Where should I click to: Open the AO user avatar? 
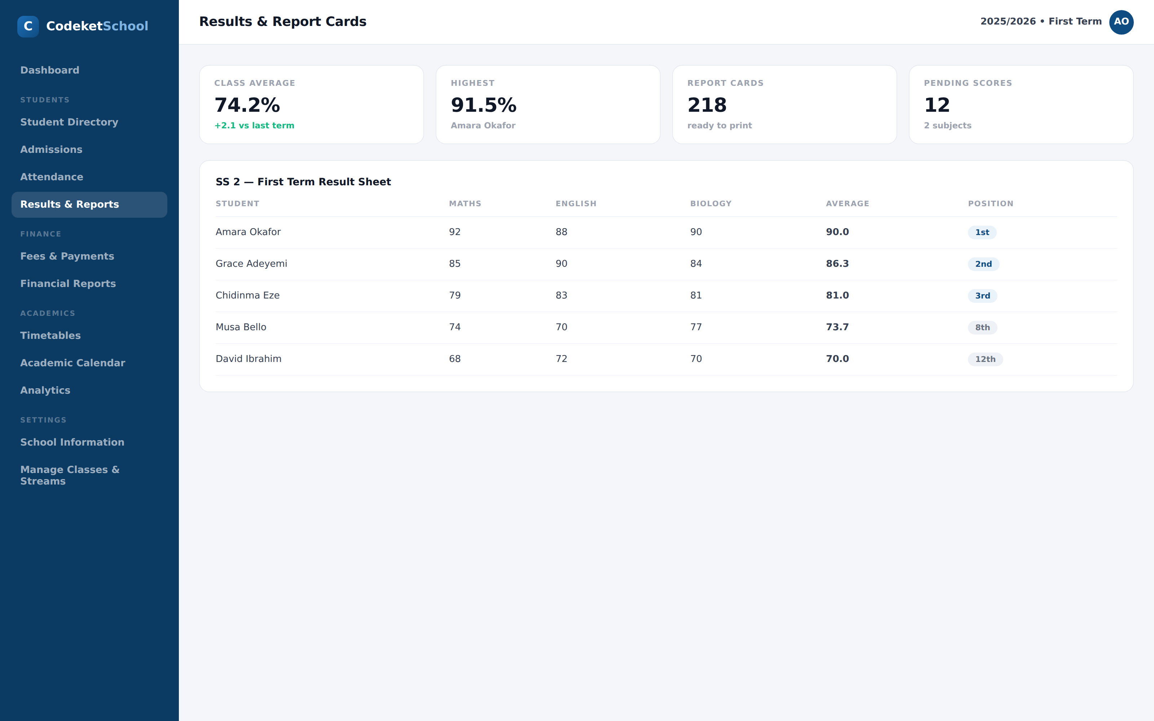coord(1121,22)
